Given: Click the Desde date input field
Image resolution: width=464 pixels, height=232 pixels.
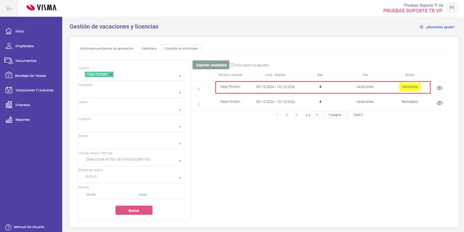Looking at the screenshot, I should tap(106, 194).
